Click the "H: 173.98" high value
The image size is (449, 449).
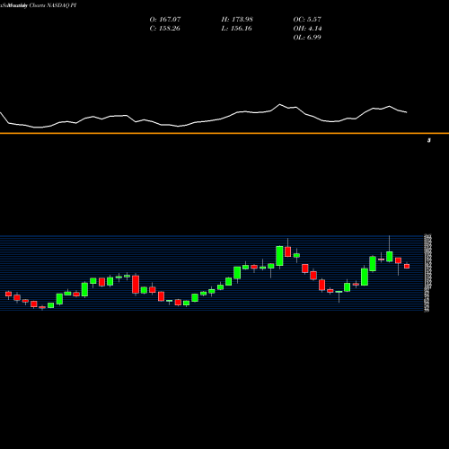pyautogui.click(x=237, y=20)
